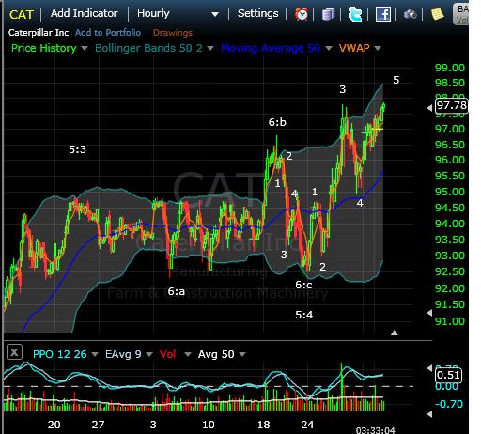Click the left arrow below the -0.70 PPO level
This screenshot has height=434, width=481.
[x=429, y=414]
